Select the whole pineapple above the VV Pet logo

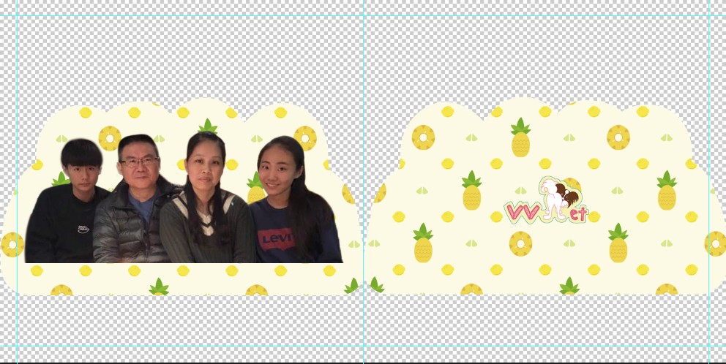click(x=520, y=138)
